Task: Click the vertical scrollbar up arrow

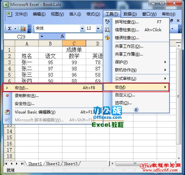Action: 179,46
